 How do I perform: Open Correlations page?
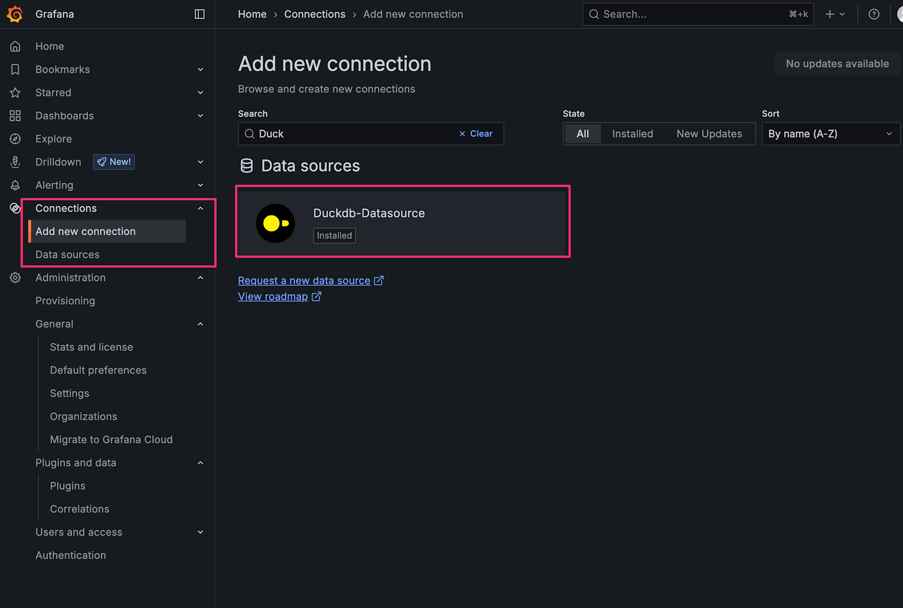coord(79,509)
